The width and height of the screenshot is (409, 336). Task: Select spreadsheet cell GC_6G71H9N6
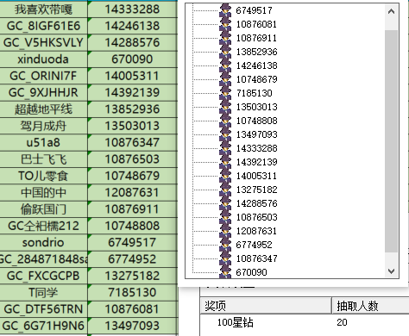(x=43, y=326)
